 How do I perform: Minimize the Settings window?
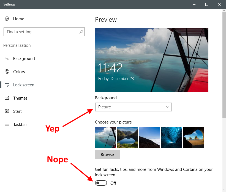(194, 4)
